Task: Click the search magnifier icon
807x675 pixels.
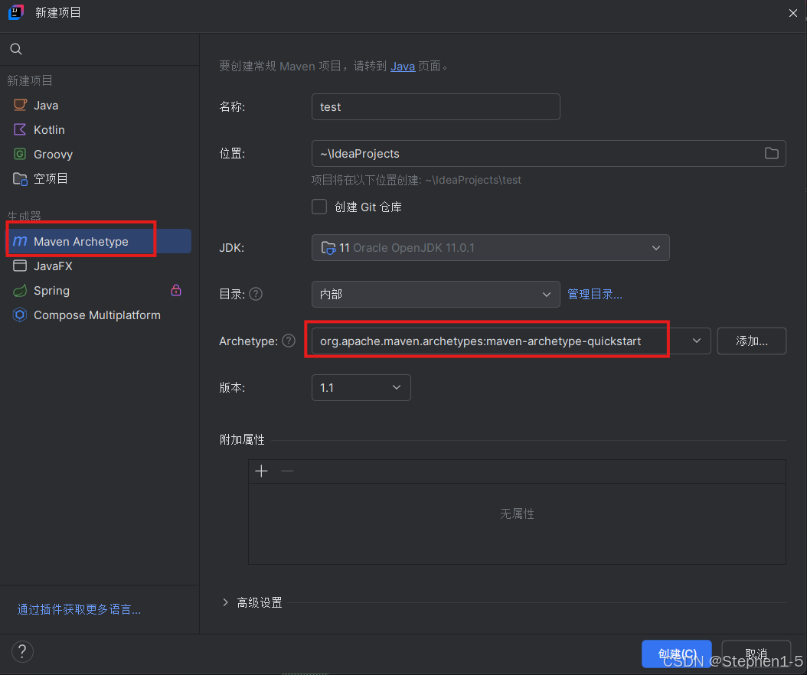Action: tap(16, 49)
